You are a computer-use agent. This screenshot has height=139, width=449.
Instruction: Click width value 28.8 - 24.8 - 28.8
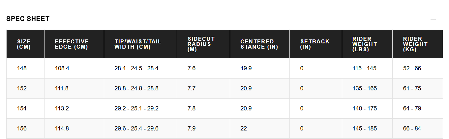click(136, 88)
